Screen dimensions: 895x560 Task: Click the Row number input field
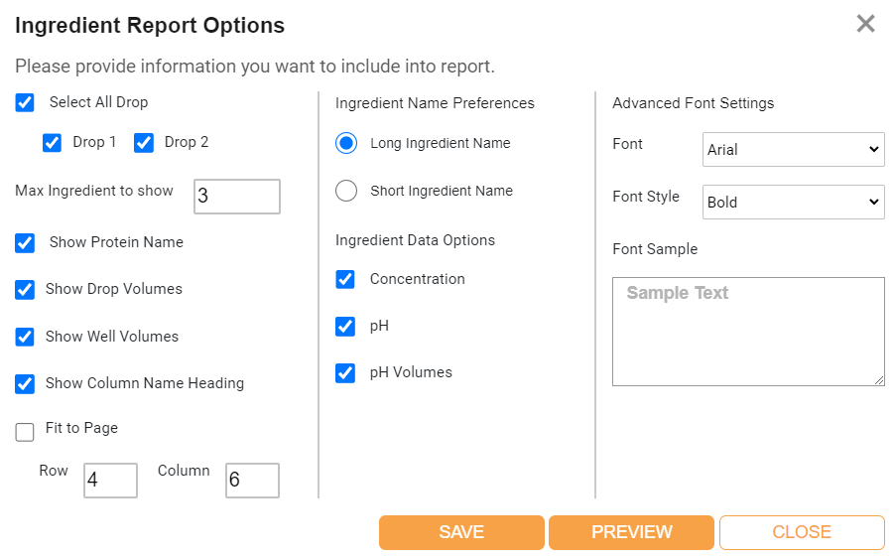point(110,481)
